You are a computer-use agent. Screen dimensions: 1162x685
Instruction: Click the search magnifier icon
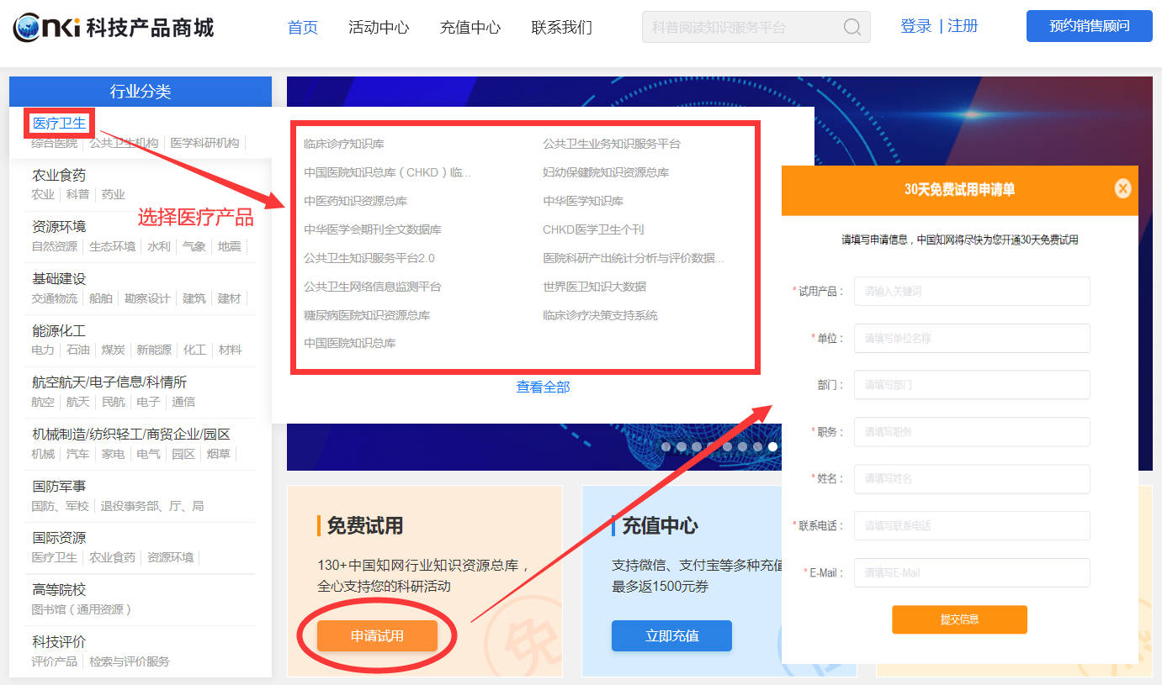(x=852, y=27)
